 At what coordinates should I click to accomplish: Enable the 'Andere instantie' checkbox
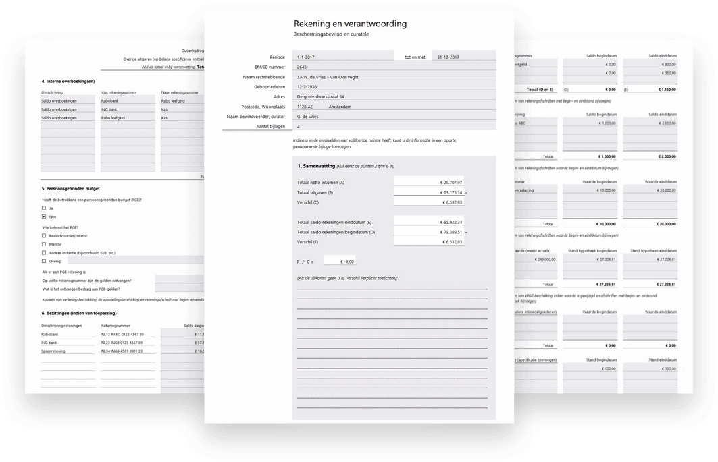point(44,253)
